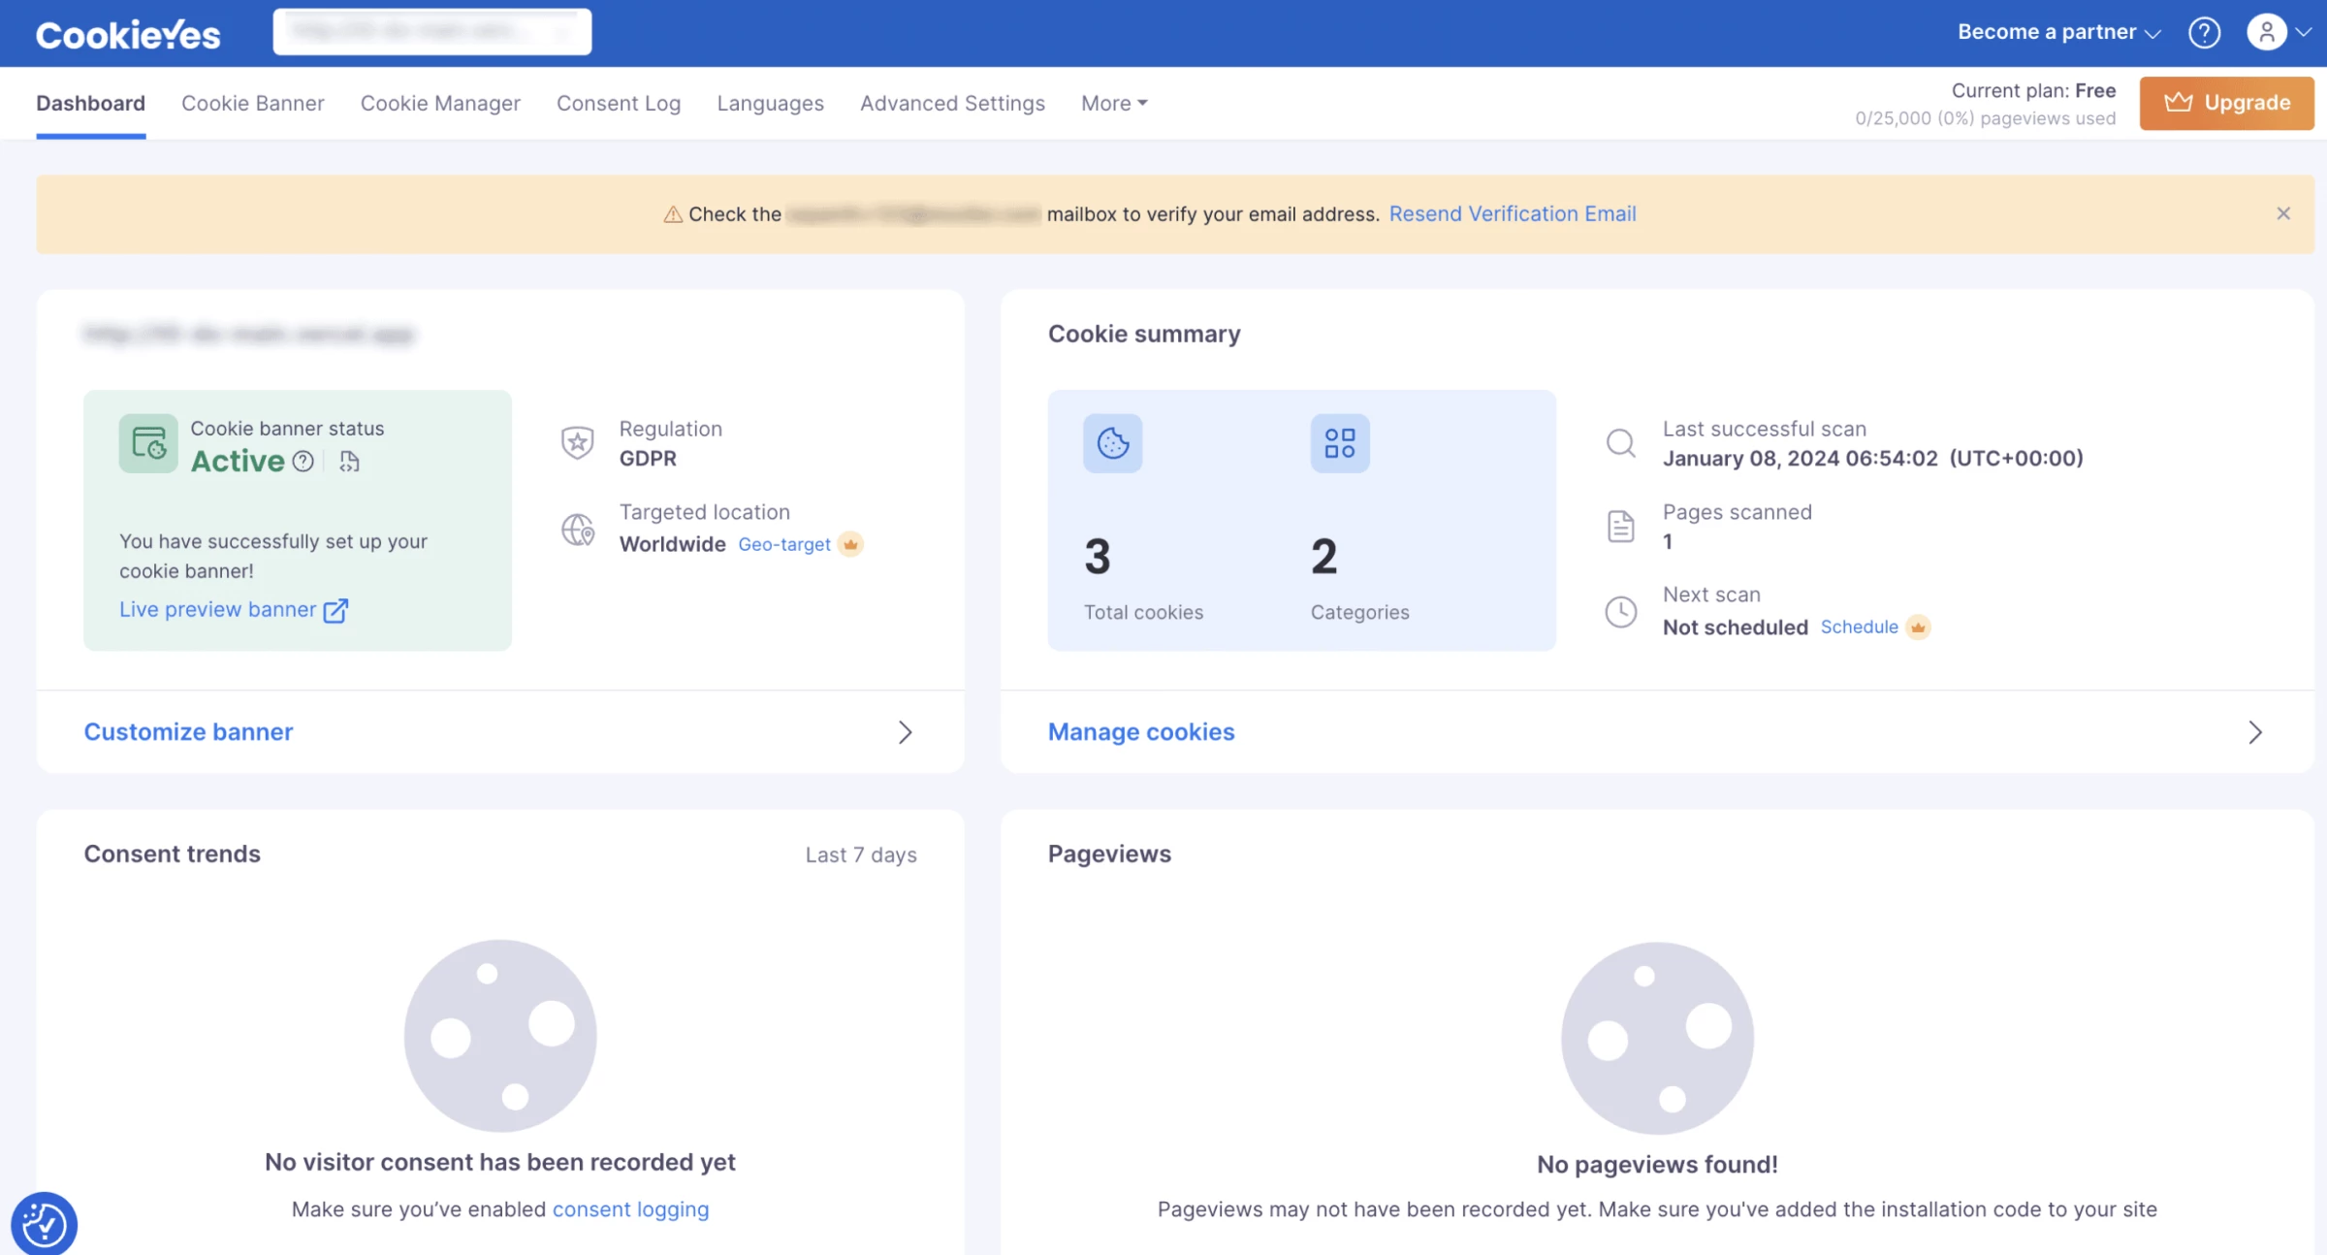Click the green Active status text
The image size is (2327, 1255).
(238, 461)
